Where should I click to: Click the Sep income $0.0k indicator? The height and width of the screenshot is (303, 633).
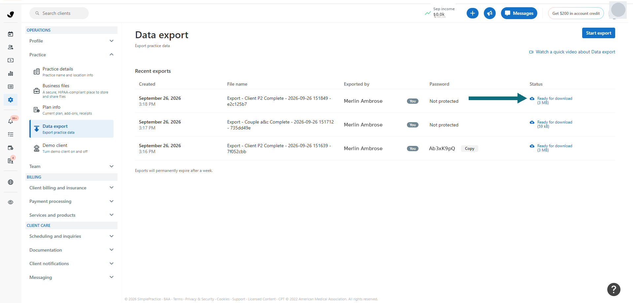(x=440, y=12)
